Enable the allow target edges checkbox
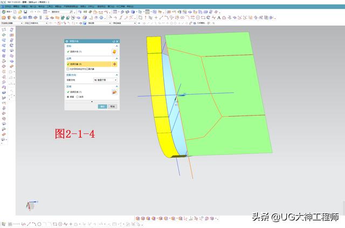The width and height of the screenshot is (345, 228). tap(67, 69)
